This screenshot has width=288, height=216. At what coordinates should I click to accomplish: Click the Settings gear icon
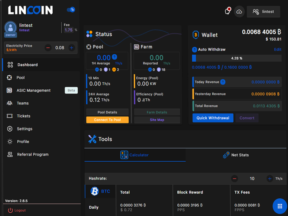10,129
